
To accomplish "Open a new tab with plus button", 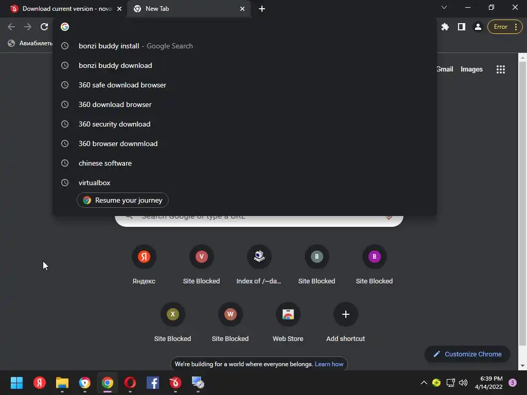I will [262, 9].
